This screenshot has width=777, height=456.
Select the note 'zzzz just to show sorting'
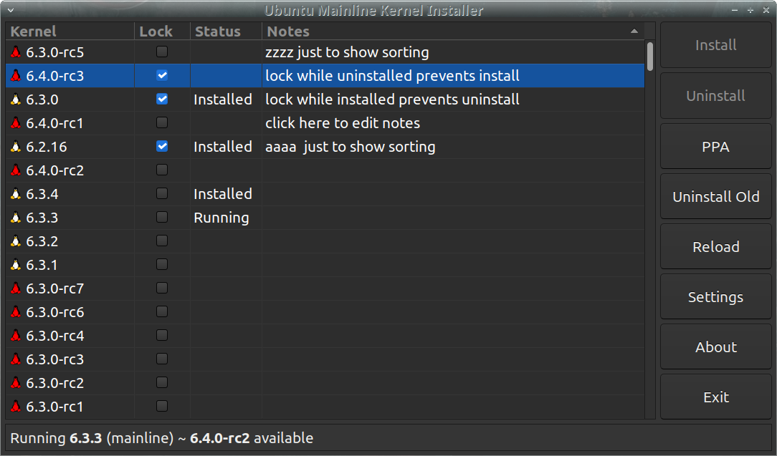click(347, 52)
